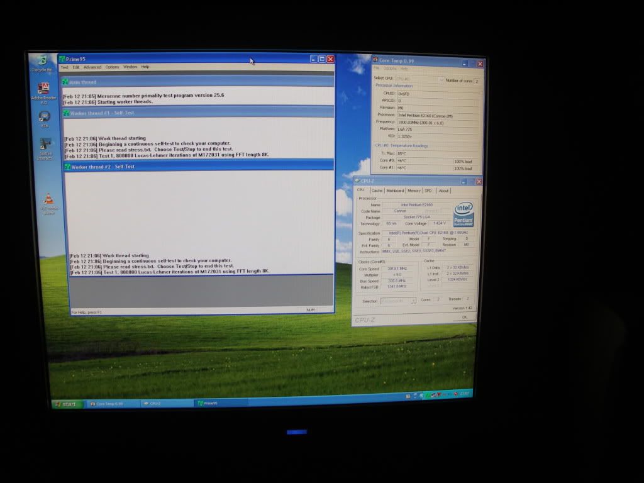Click the Frequency field in Core Temp

(x=438, y=123)
